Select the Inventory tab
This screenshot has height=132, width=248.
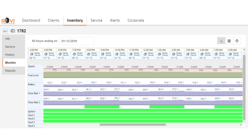[75, 20]
